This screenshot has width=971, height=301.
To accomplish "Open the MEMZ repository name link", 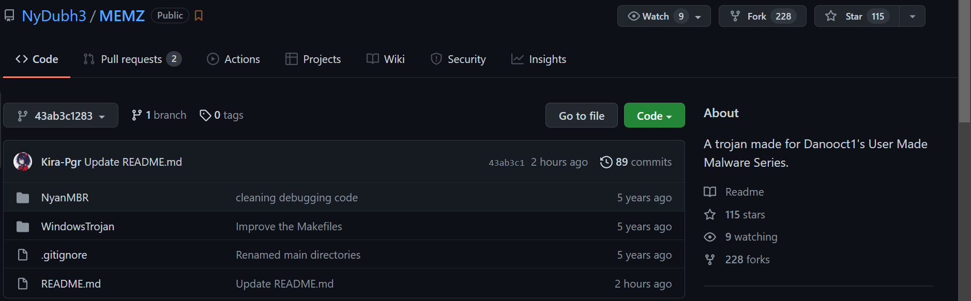I will pos(122,16).
